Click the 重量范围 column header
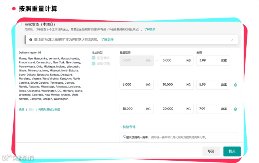This screenshot has height=163, width=259. 125,53
